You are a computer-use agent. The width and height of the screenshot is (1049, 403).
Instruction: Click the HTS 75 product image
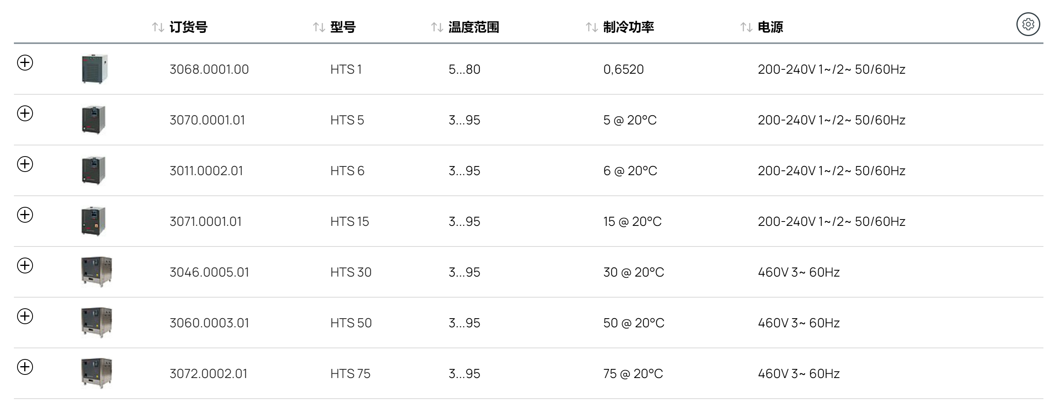tap(96, 373)
